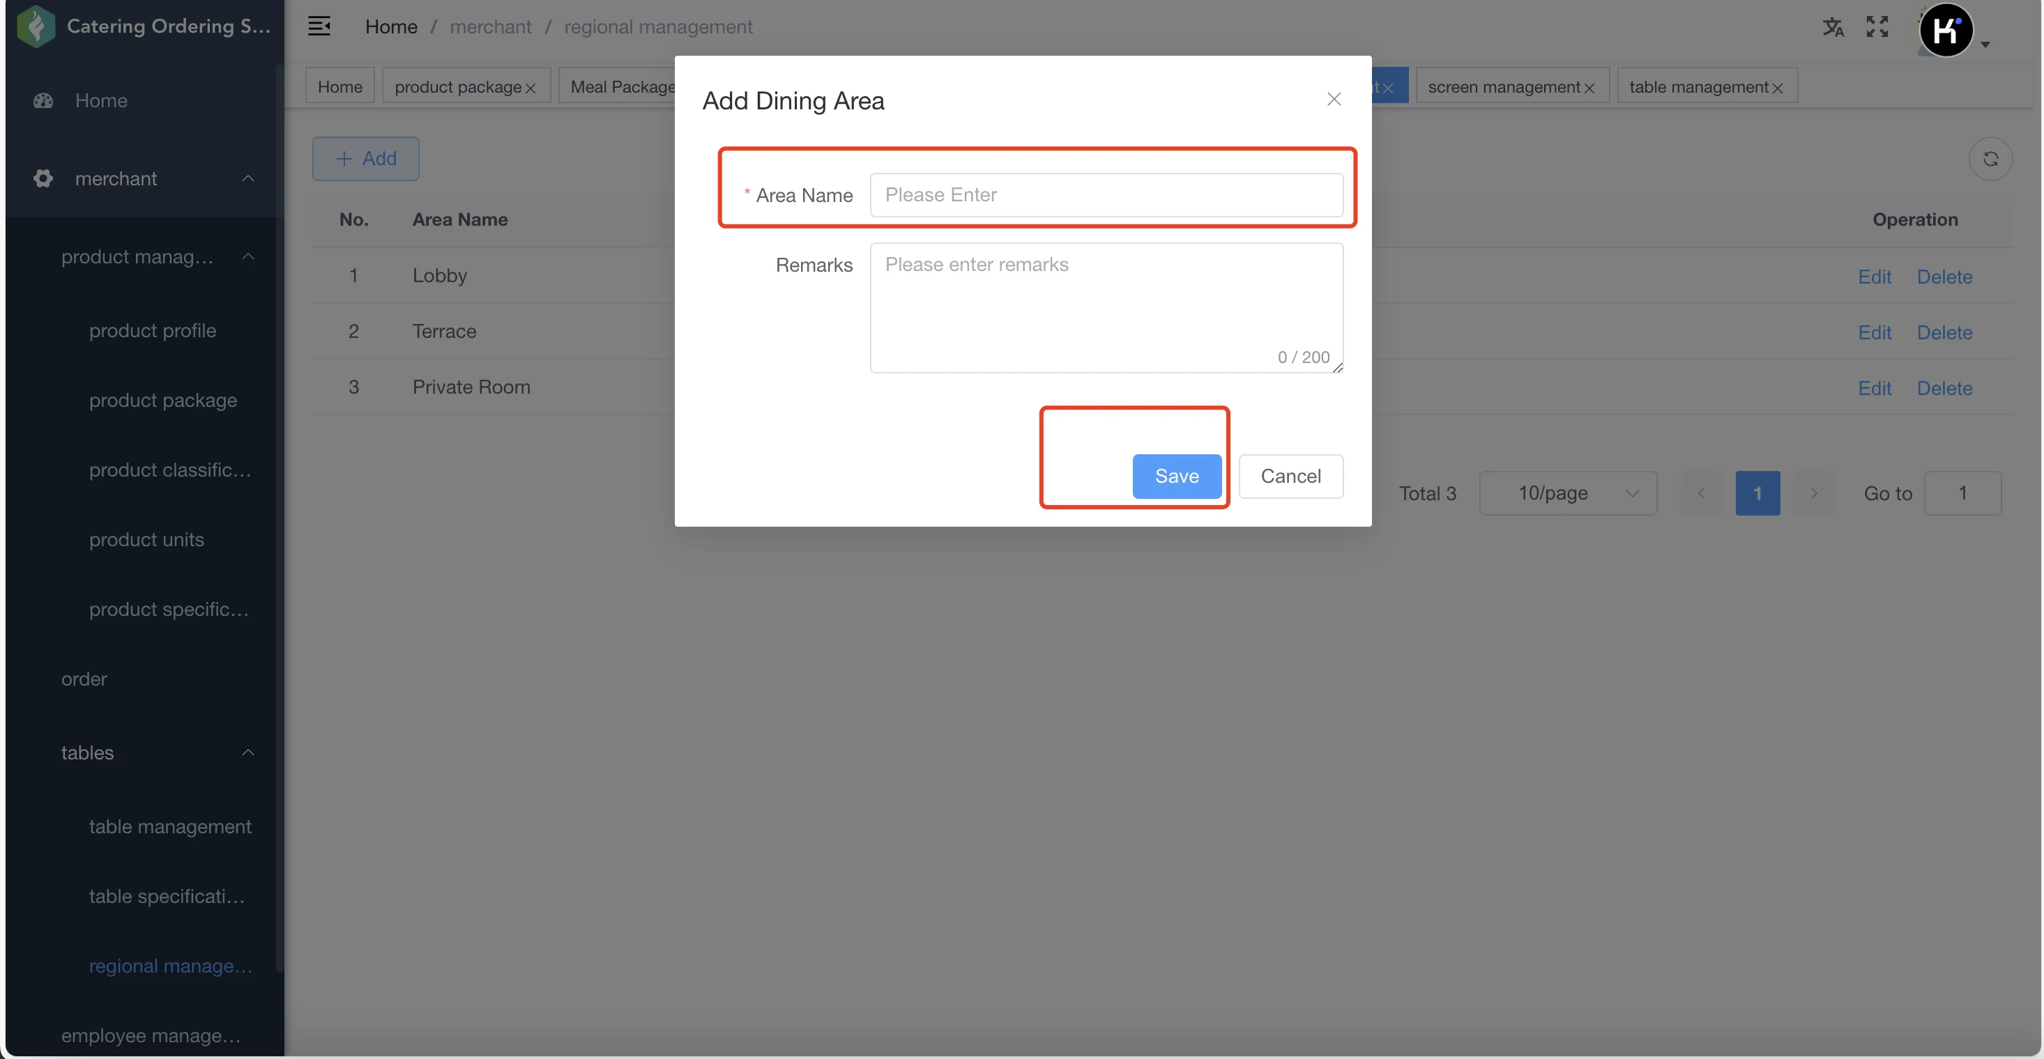
Task: Cancel the Add Dining Area dialog
Action: click(x=1290, y=476)
